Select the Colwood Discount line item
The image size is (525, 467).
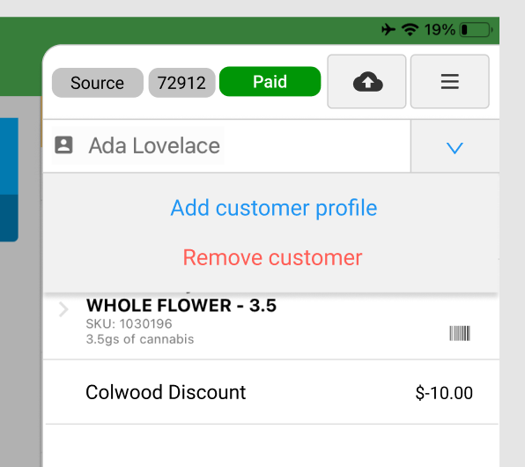[271, 392]
